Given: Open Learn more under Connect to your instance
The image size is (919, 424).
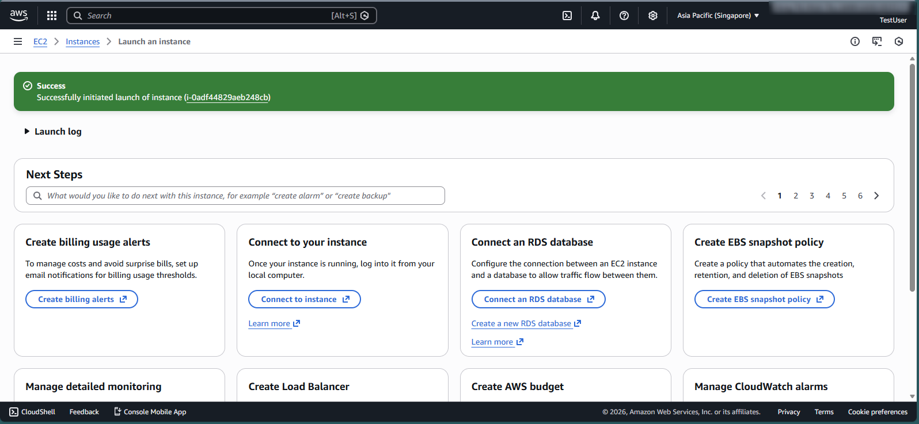Looking at the screenshot, I should 274,323.
